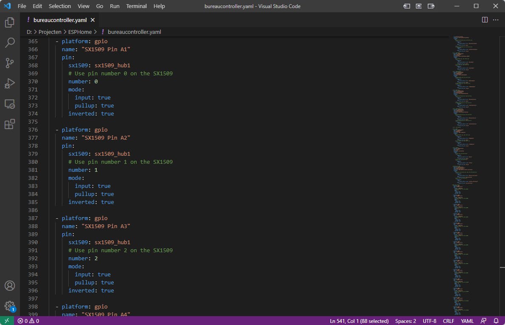The width and height of the screenshot is (505, 325).
Task: Open the Selection menu
Action: tap(60, 6)
